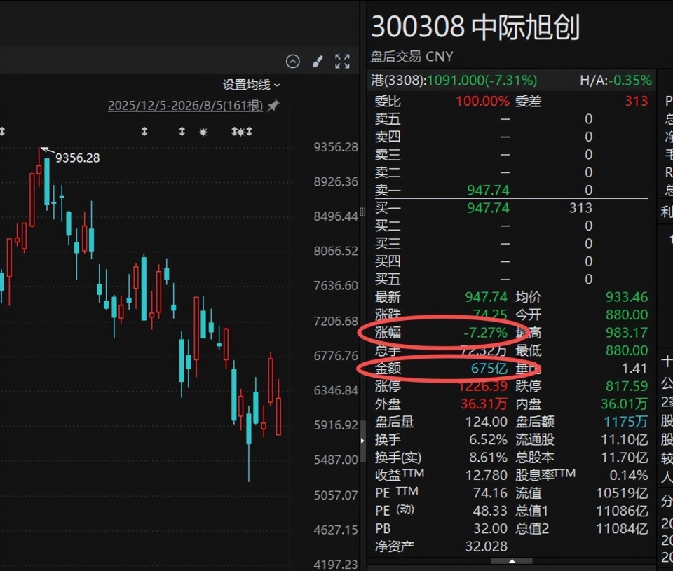Click 盘后量 value 124.00
This screenshot has height=571, width=673.
pyautogui.click(x=487, y=422)
